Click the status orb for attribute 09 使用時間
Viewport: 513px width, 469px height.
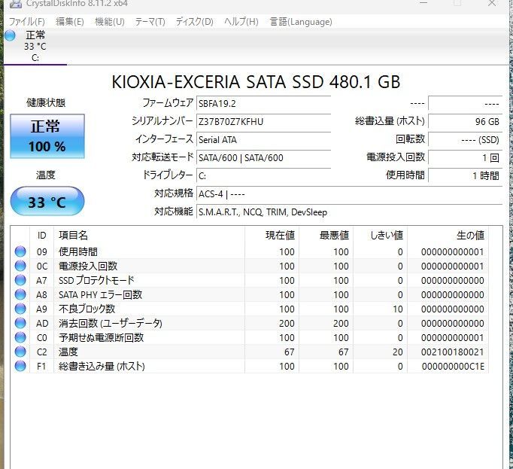pos(20,251)
